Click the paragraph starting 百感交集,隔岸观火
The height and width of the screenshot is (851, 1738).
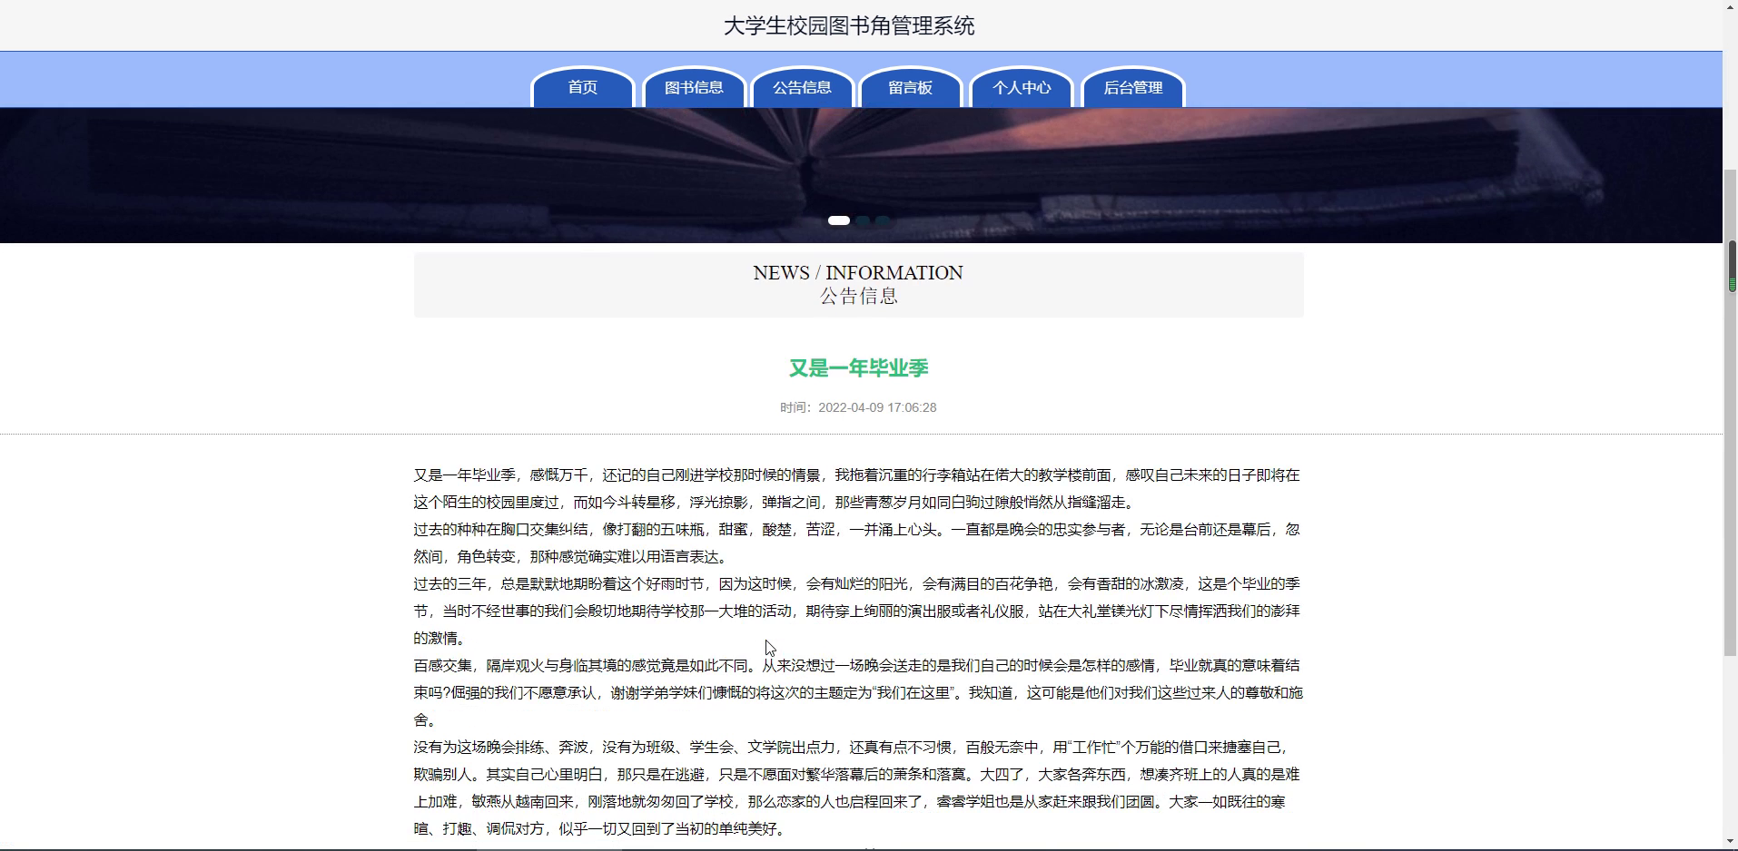pos(858,692)
